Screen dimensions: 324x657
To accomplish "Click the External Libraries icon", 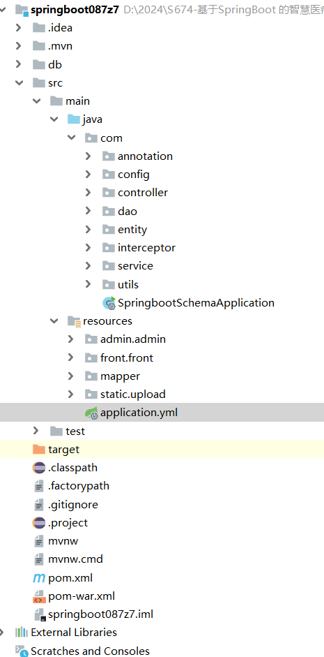I will [22, 633].
